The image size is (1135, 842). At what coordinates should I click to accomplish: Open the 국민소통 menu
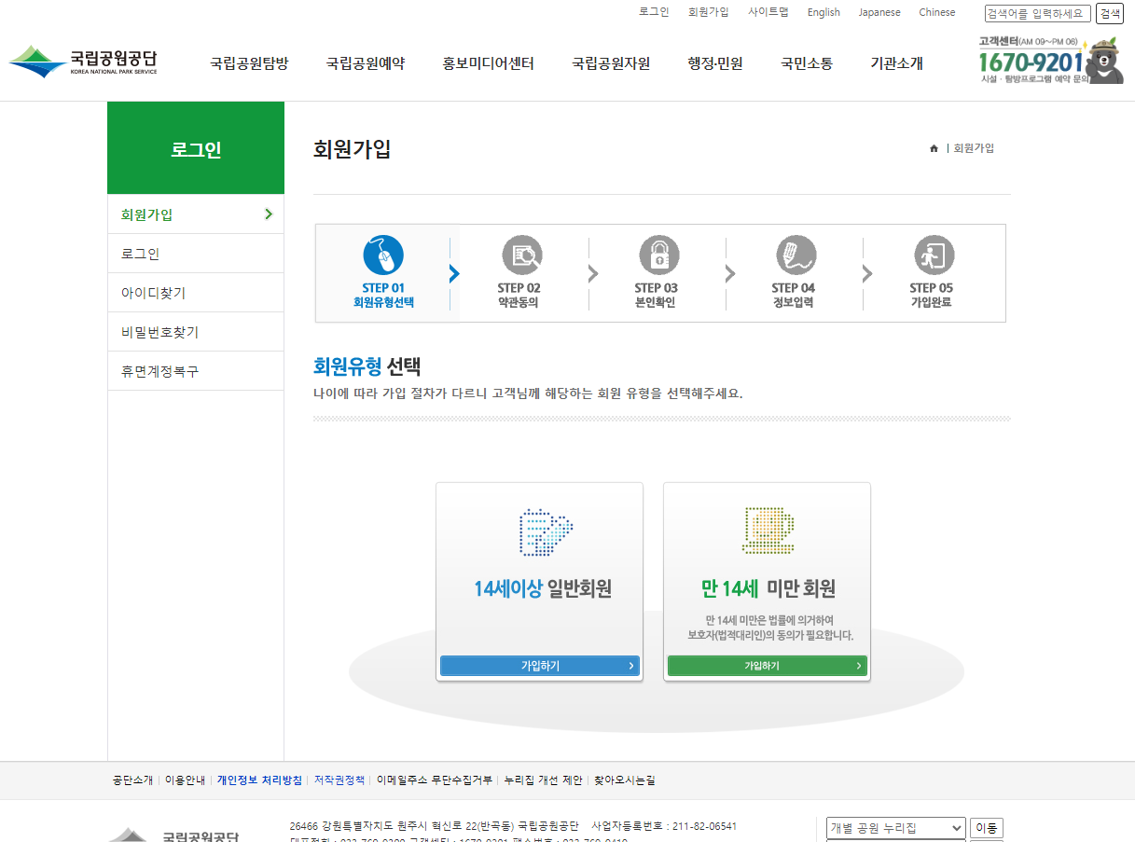click(x=807, y=63)
